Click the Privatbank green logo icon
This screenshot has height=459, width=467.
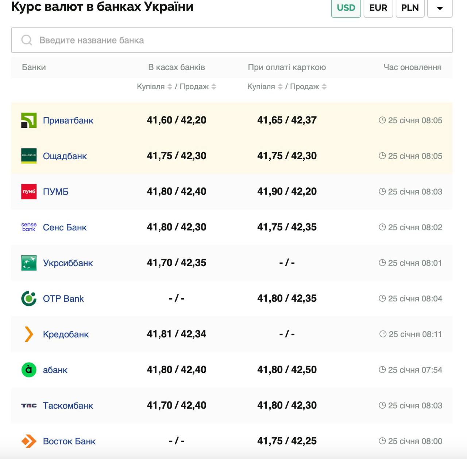(x=29, y=121)
